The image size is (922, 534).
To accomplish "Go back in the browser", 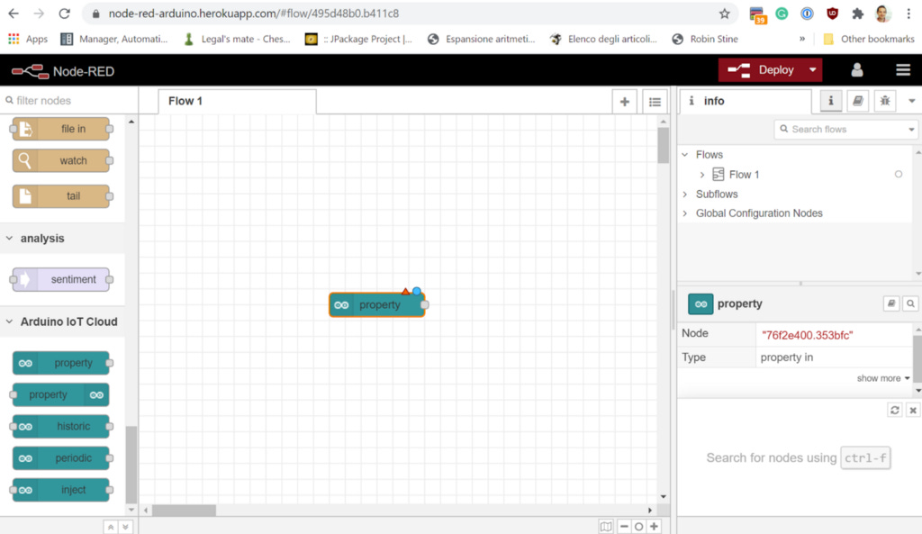I will pyautogui.click(x=14, y=14).
